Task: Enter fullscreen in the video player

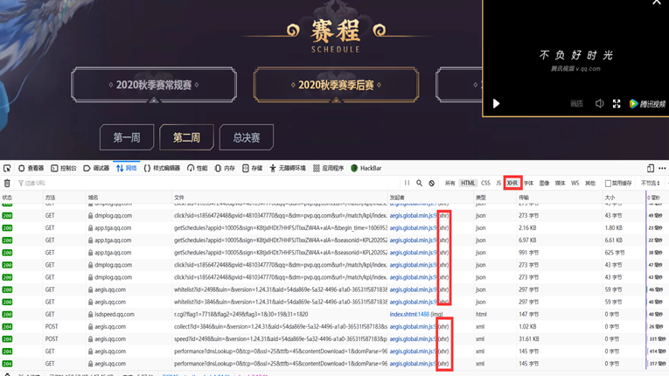Action: point(617,104)
